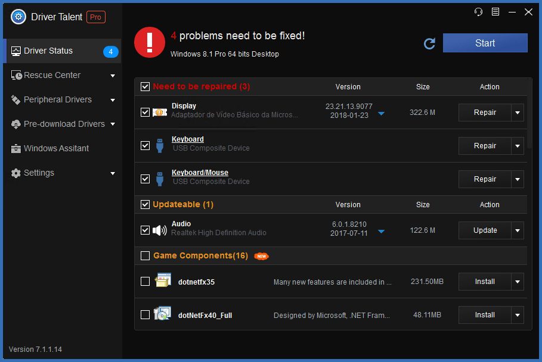Check the dotnetfx35 checkbox

145,282
